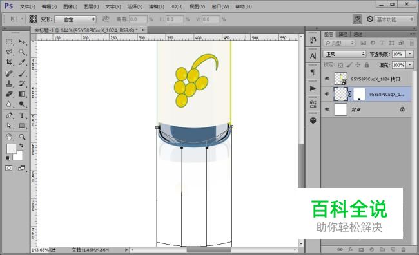Open the 图像(I) menu
This screenshot has width=419, height=255.
click(x=70, y=6)
